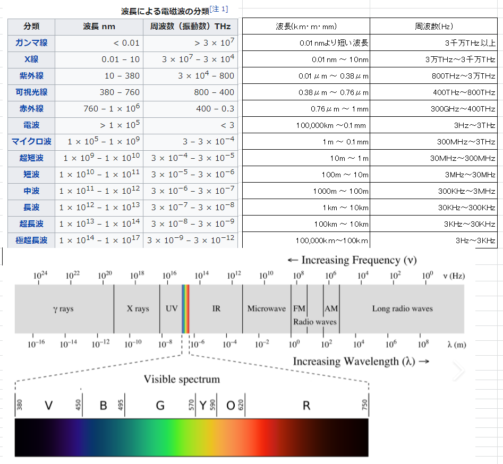The width and height of the screenshot is (503, 464).
Task: Select the cell reading 0.38μm ～ 0.76μm
Action: [306, 92]
